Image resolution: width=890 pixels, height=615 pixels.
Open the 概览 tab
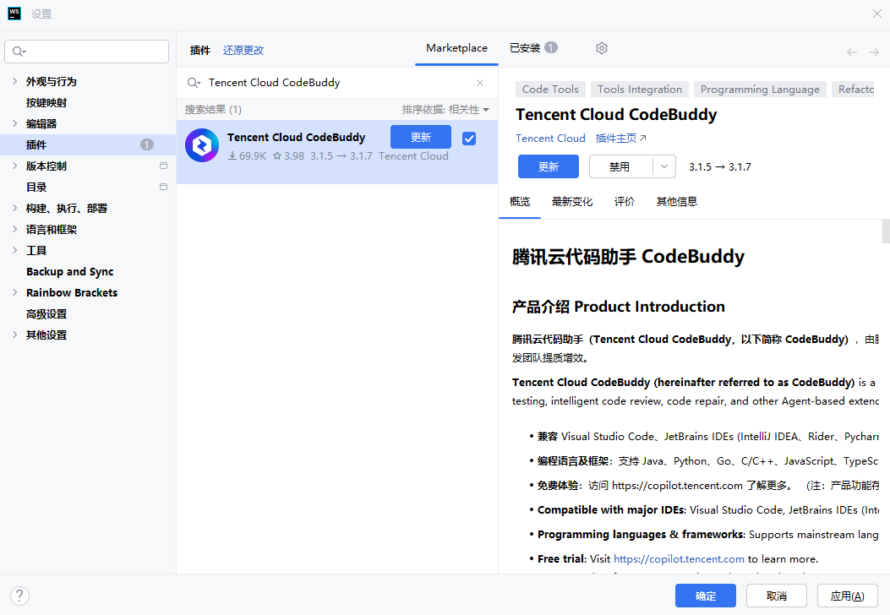[519, 201]
